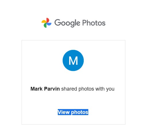Click the "Google" wordmark text

coord(67,23)
